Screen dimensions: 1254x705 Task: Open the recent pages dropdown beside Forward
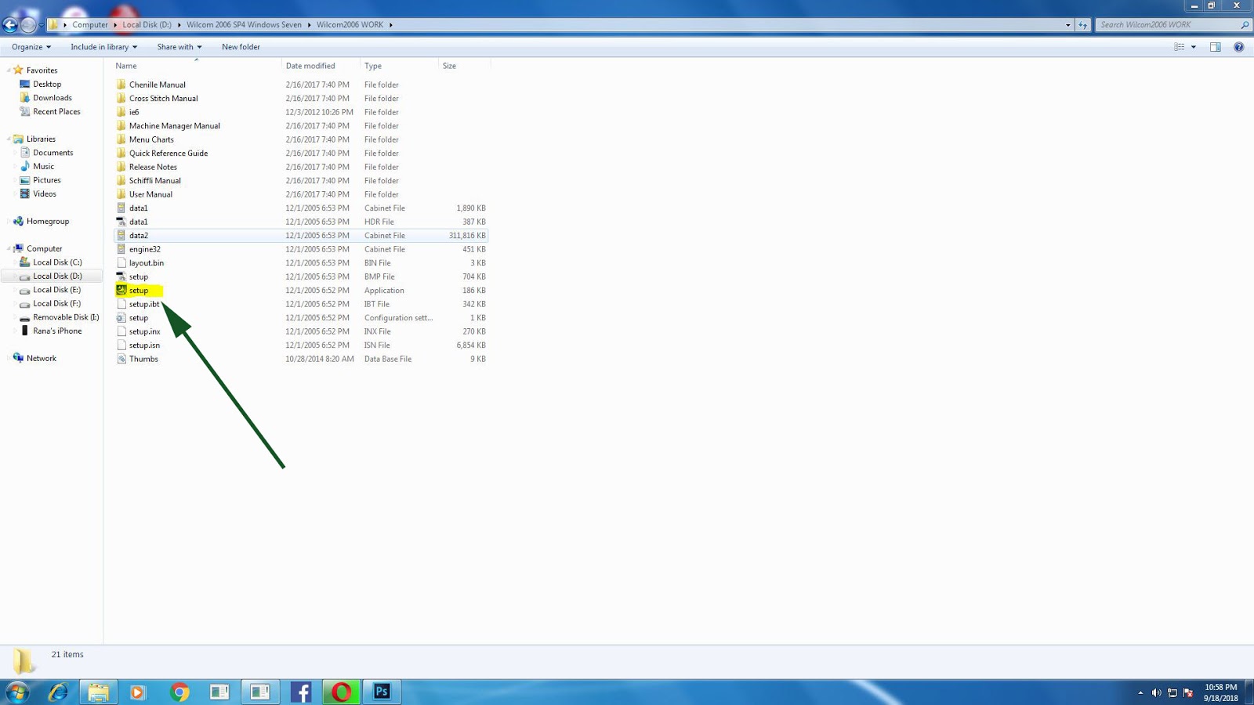pos(41,25)
